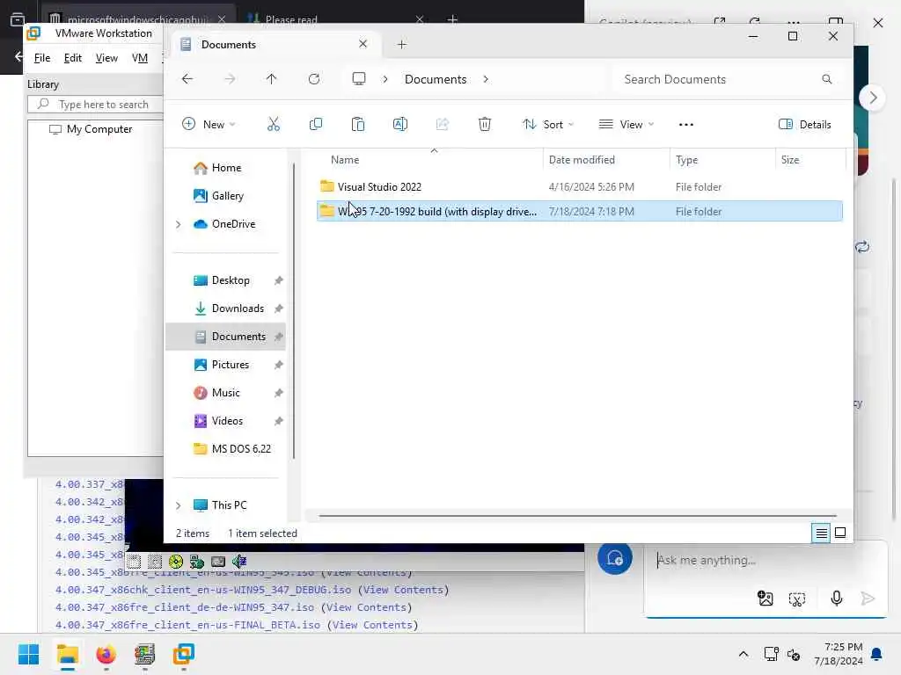Click the Windows Start button
The image size is (901, 675).
coord(28,654)
